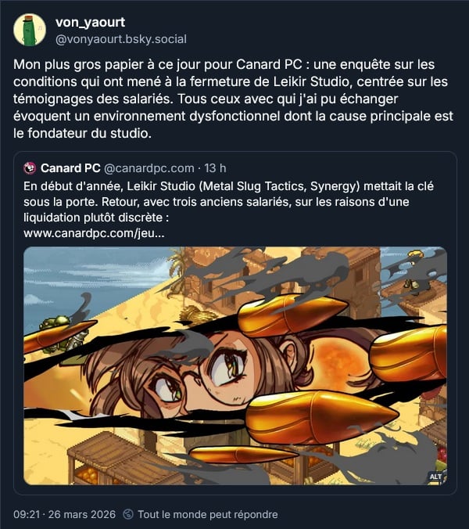The image size is (469, 529).
Task: Open the Canard PC account name
Action: pos(70,168)
